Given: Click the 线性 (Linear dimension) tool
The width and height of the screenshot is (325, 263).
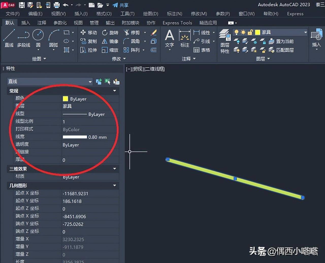Looking at the screenshot, I should (202, 32).
